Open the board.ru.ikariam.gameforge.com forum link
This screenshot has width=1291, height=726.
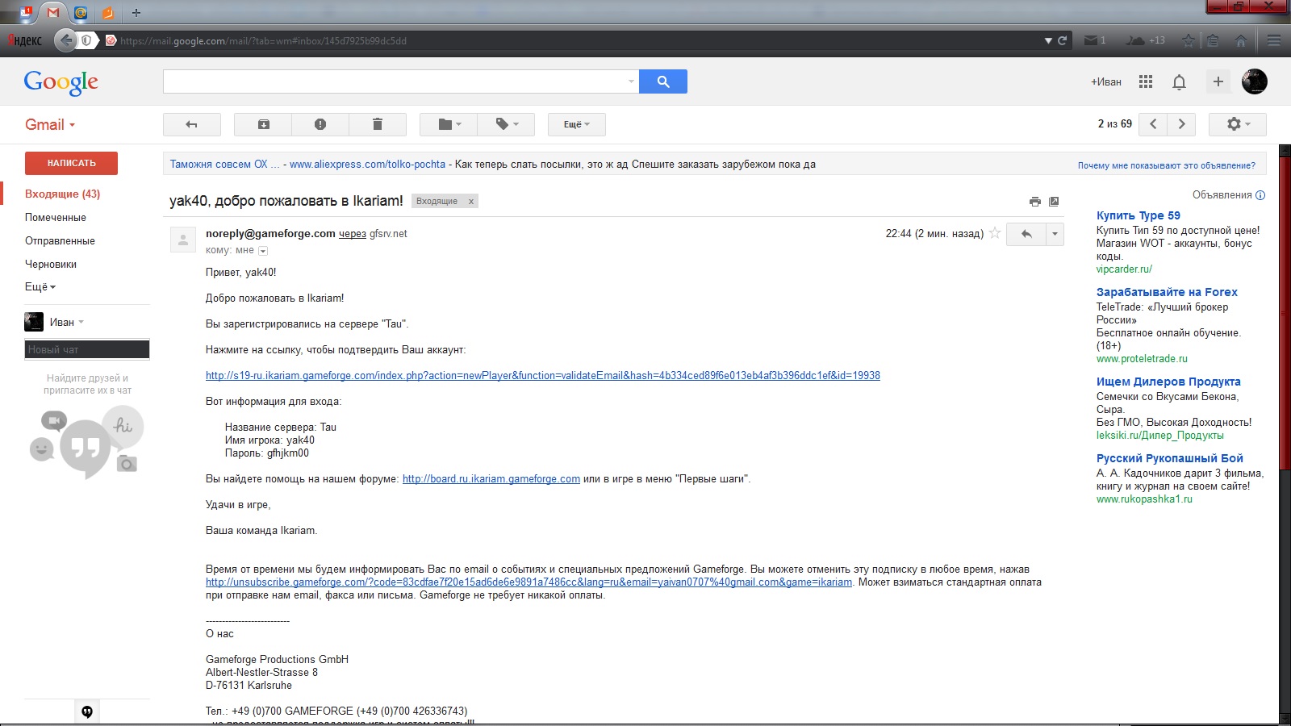491,478
